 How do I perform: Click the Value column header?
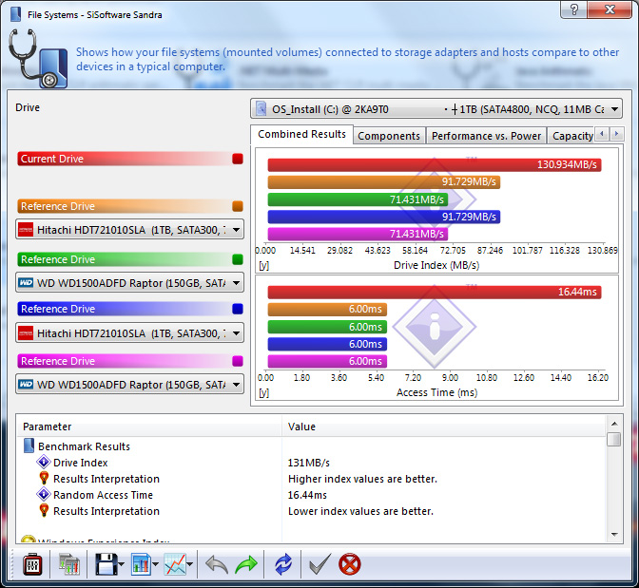[x=443, y=427]
